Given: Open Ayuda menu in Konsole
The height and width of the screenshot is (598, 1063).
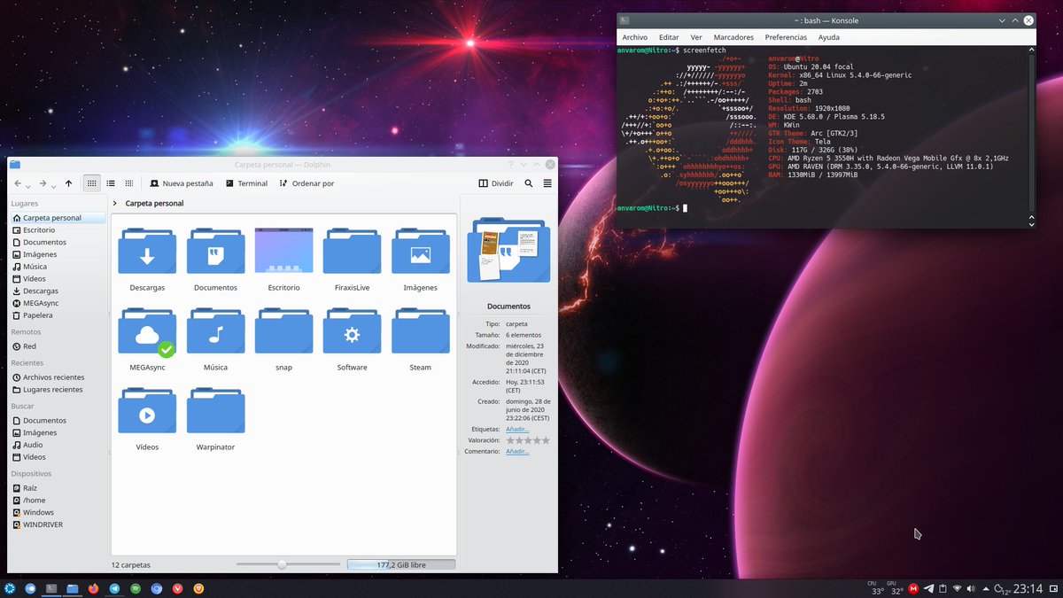Looking at the screenshot, I should pos(828,37).
